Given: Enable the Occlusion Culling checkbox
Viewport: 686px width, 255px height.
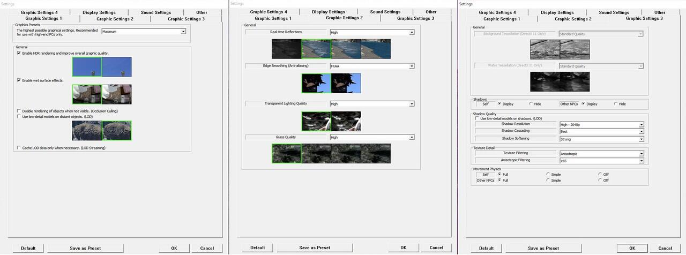Looking at the screenshot, I should click(19, 111).
